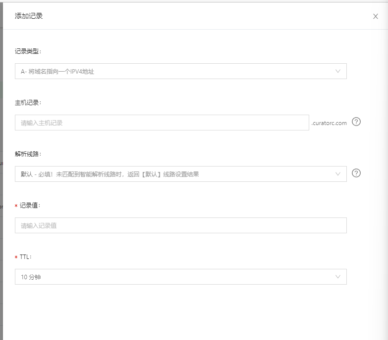Click the red asterisk before TTL
This screenshot has height=340, width=388.
coord(16,257)
